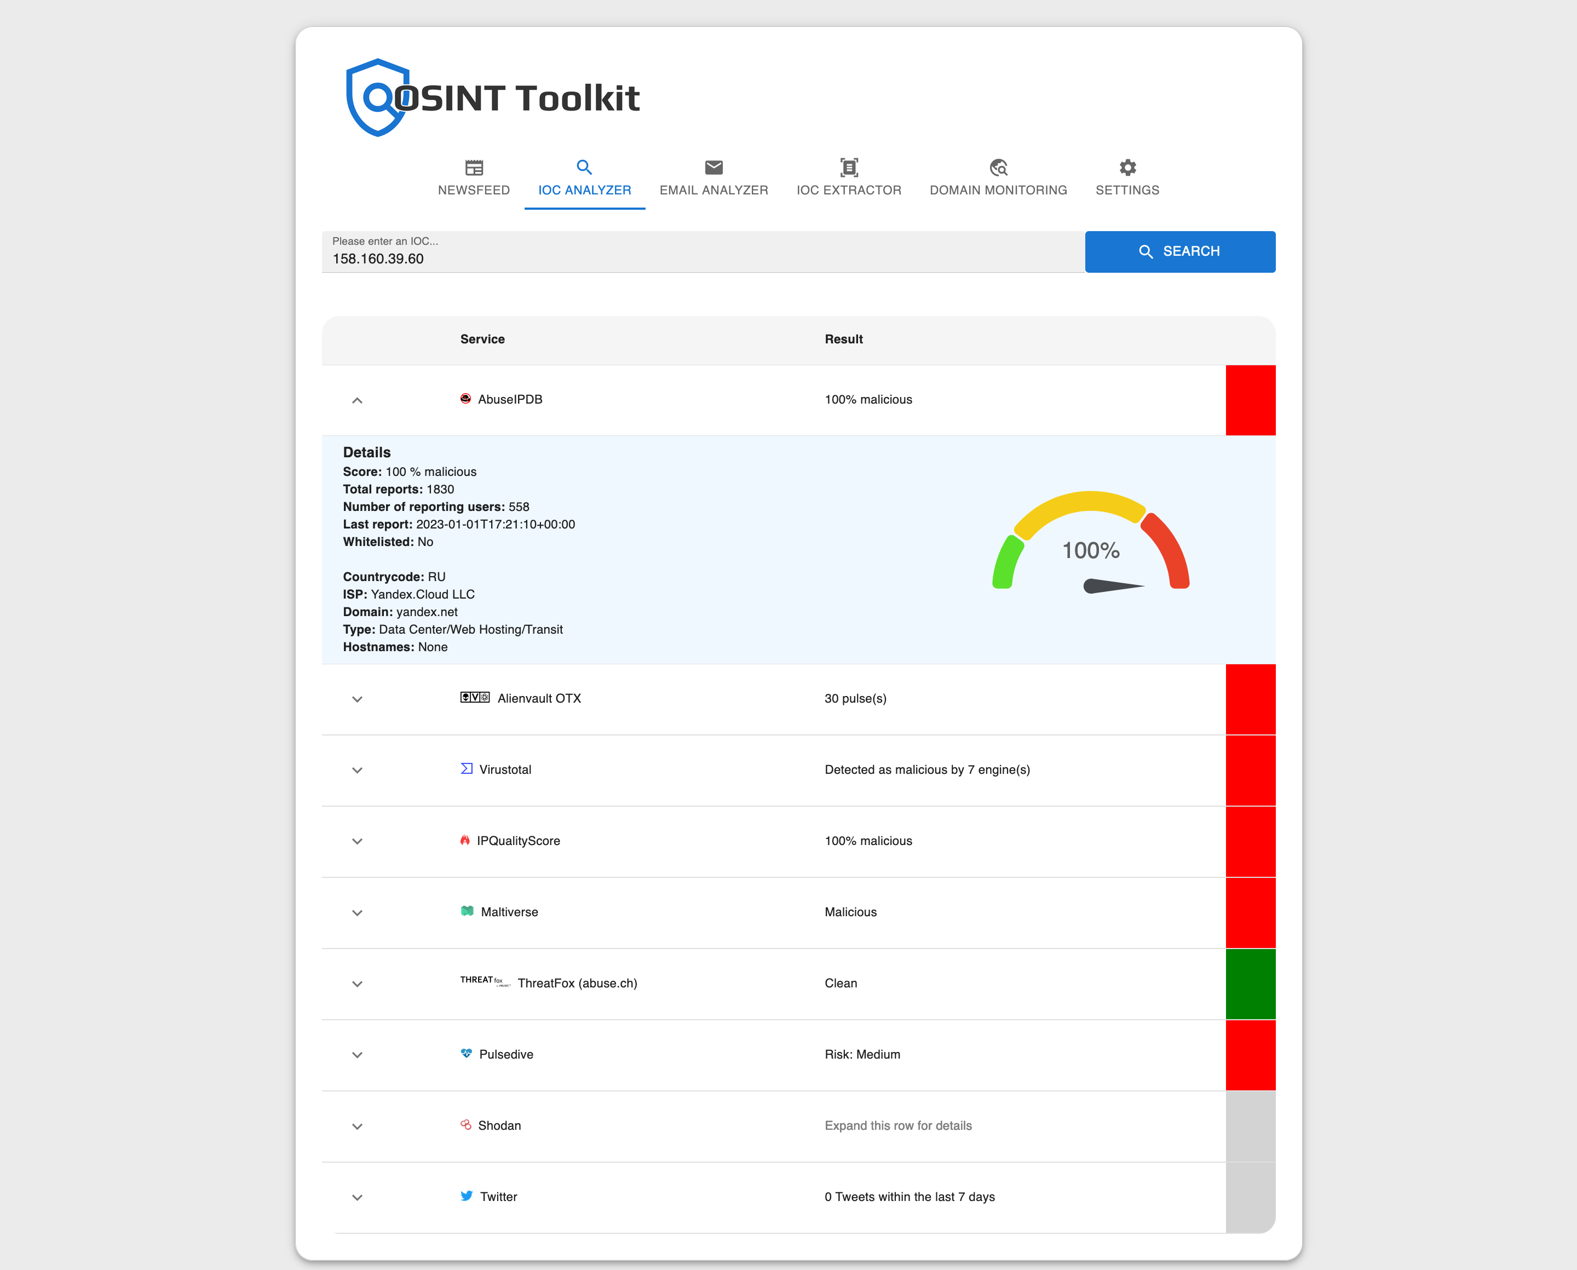Click the 'Countrycode: RU' line

point(394,577)
